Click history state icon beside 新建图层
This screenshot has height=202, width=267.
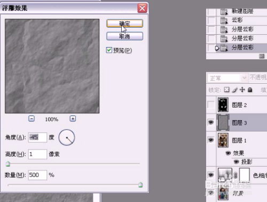224,12
